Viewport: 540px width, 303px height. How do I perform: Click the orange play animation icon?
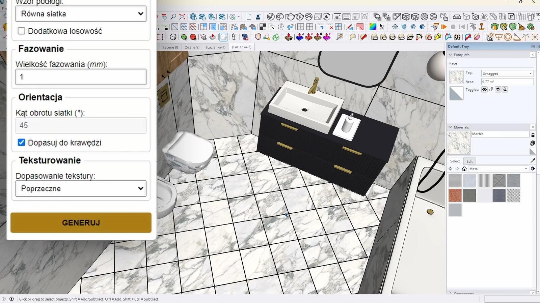pyautogui.click(x=444, y=27)
